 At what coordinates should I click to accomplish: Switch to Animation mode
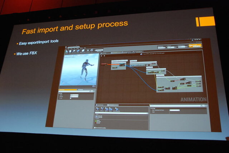[182, 46]
